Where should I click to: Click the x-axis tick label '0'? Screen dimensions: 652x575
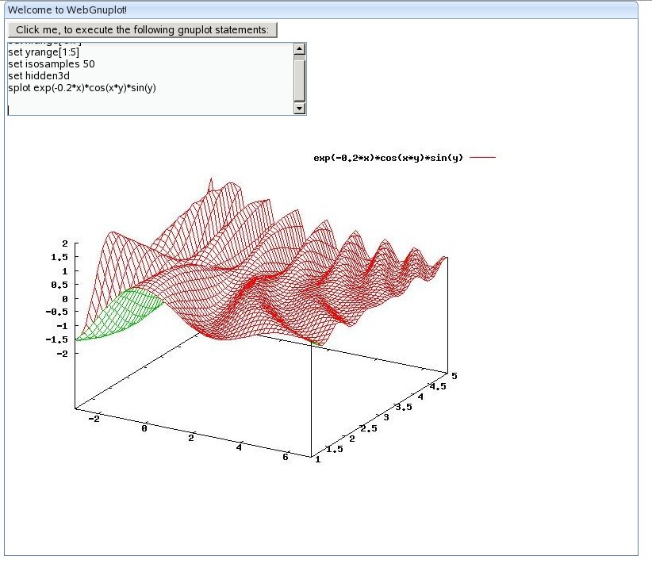tap(144, 428)
